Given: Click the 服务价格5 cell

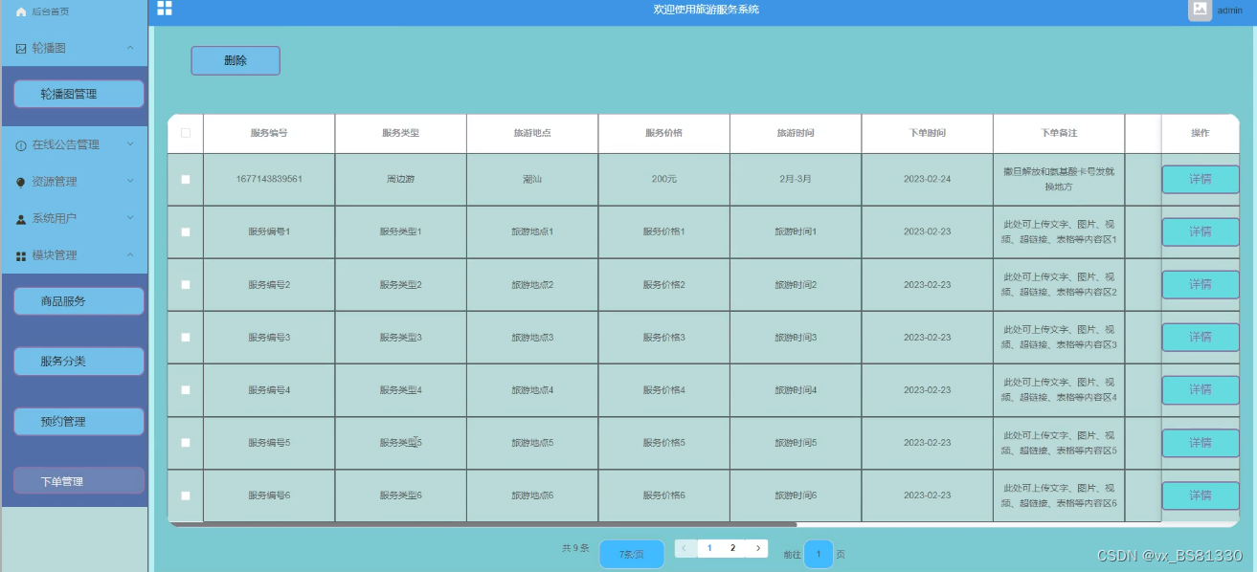Looking at the screenshot, I should 663,442.
